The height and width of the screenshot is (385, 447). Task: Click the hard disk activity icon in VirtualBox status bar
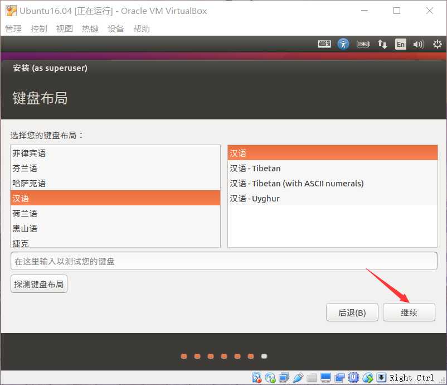pyautogui.click(x=256, y=378)
